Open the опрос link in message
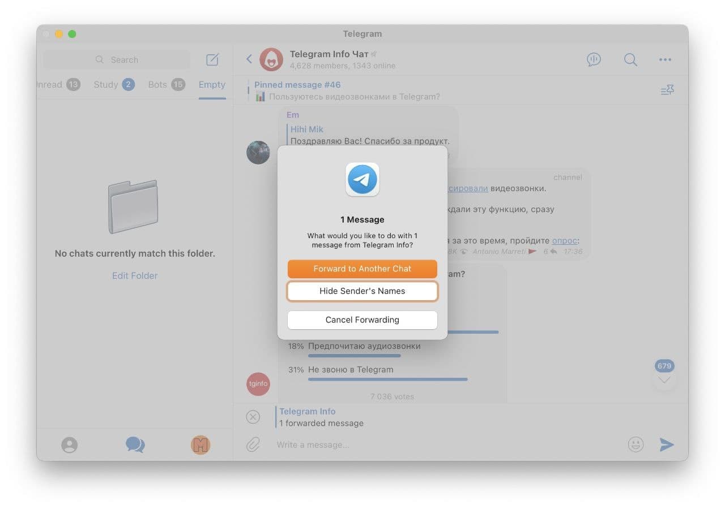Viewport: 725px width, 509px height. tap(566, 240)
